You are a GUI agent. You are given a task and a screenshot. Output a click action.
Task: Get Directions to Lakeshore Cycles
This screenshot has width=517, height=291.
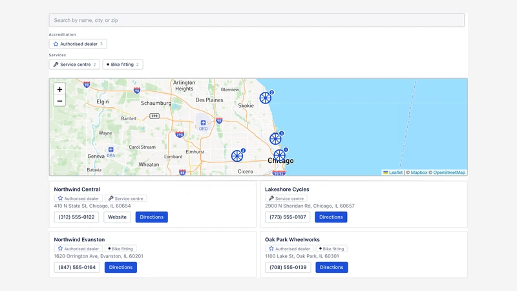tap(331, 217)
